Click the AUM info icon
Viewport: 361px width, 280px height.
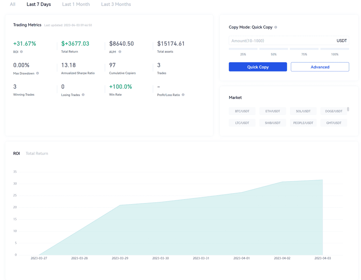(120, 52)
